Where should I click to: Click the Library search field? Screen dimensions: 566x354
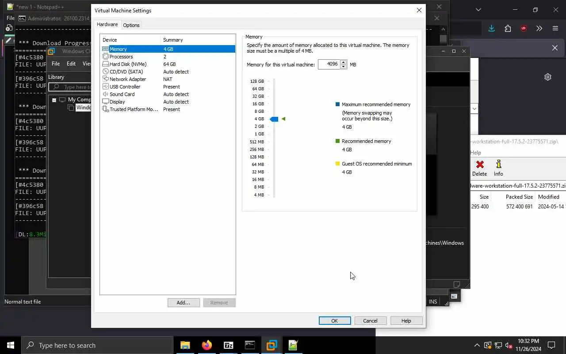71,87
